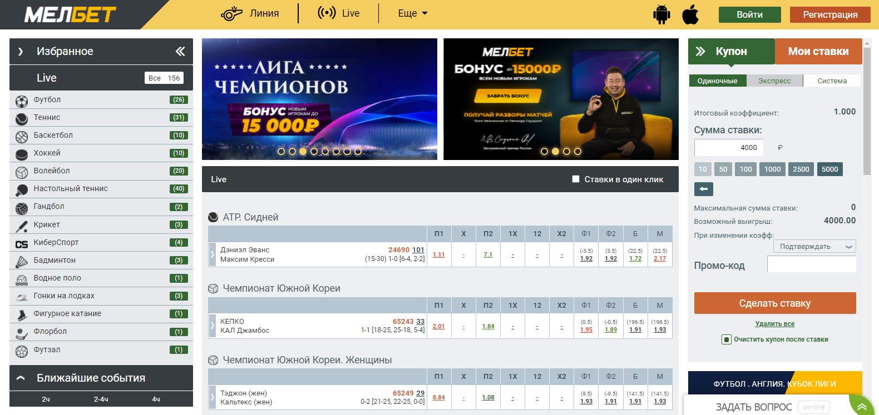879x415 pixels.
Task: Click the Сумма ставки input field
Action: point(729,148)
